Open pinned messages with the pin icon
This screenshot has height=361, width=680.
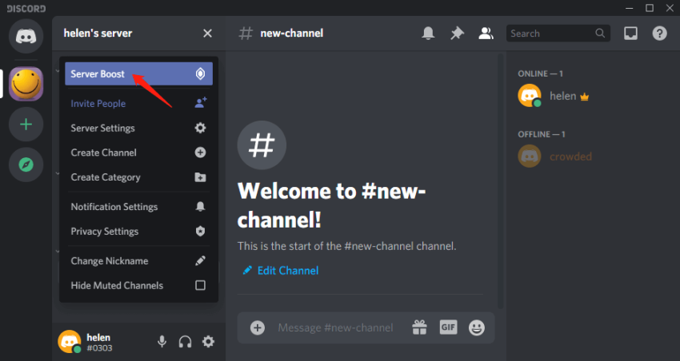(457, 34)
